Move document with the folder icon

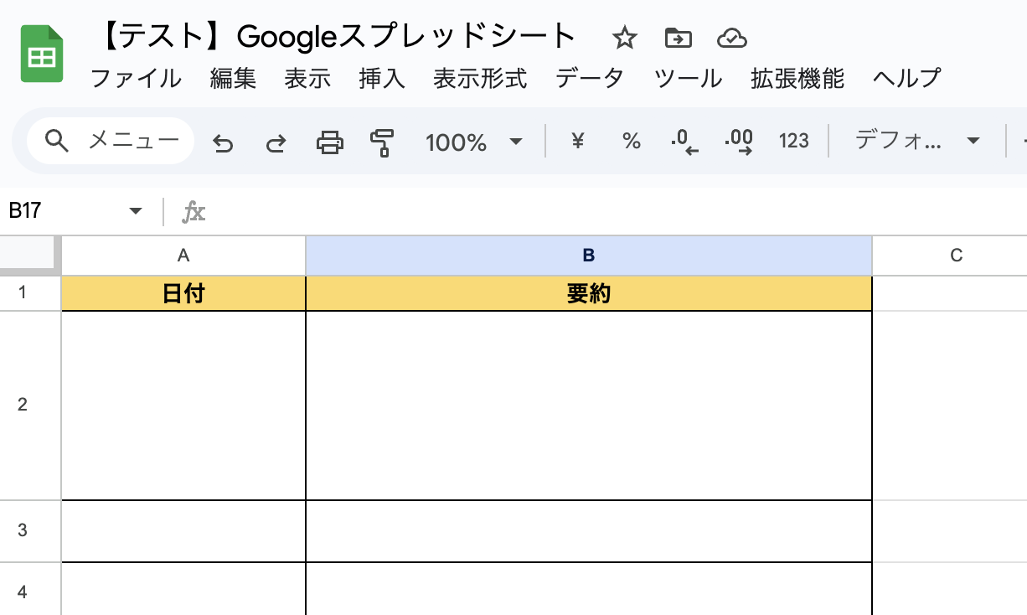[x=678, y=38]
